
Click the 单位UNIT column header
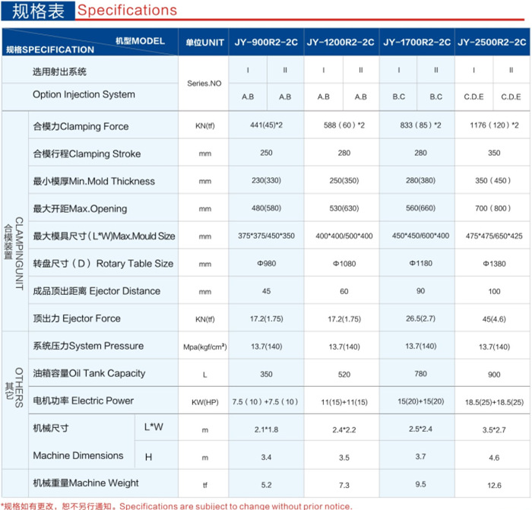click(x=203, y=43)
